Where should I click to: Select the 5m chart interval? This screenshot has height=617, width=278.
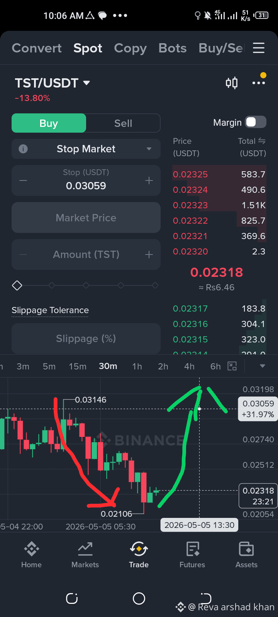pyautogui.click(x=49, y=366)
